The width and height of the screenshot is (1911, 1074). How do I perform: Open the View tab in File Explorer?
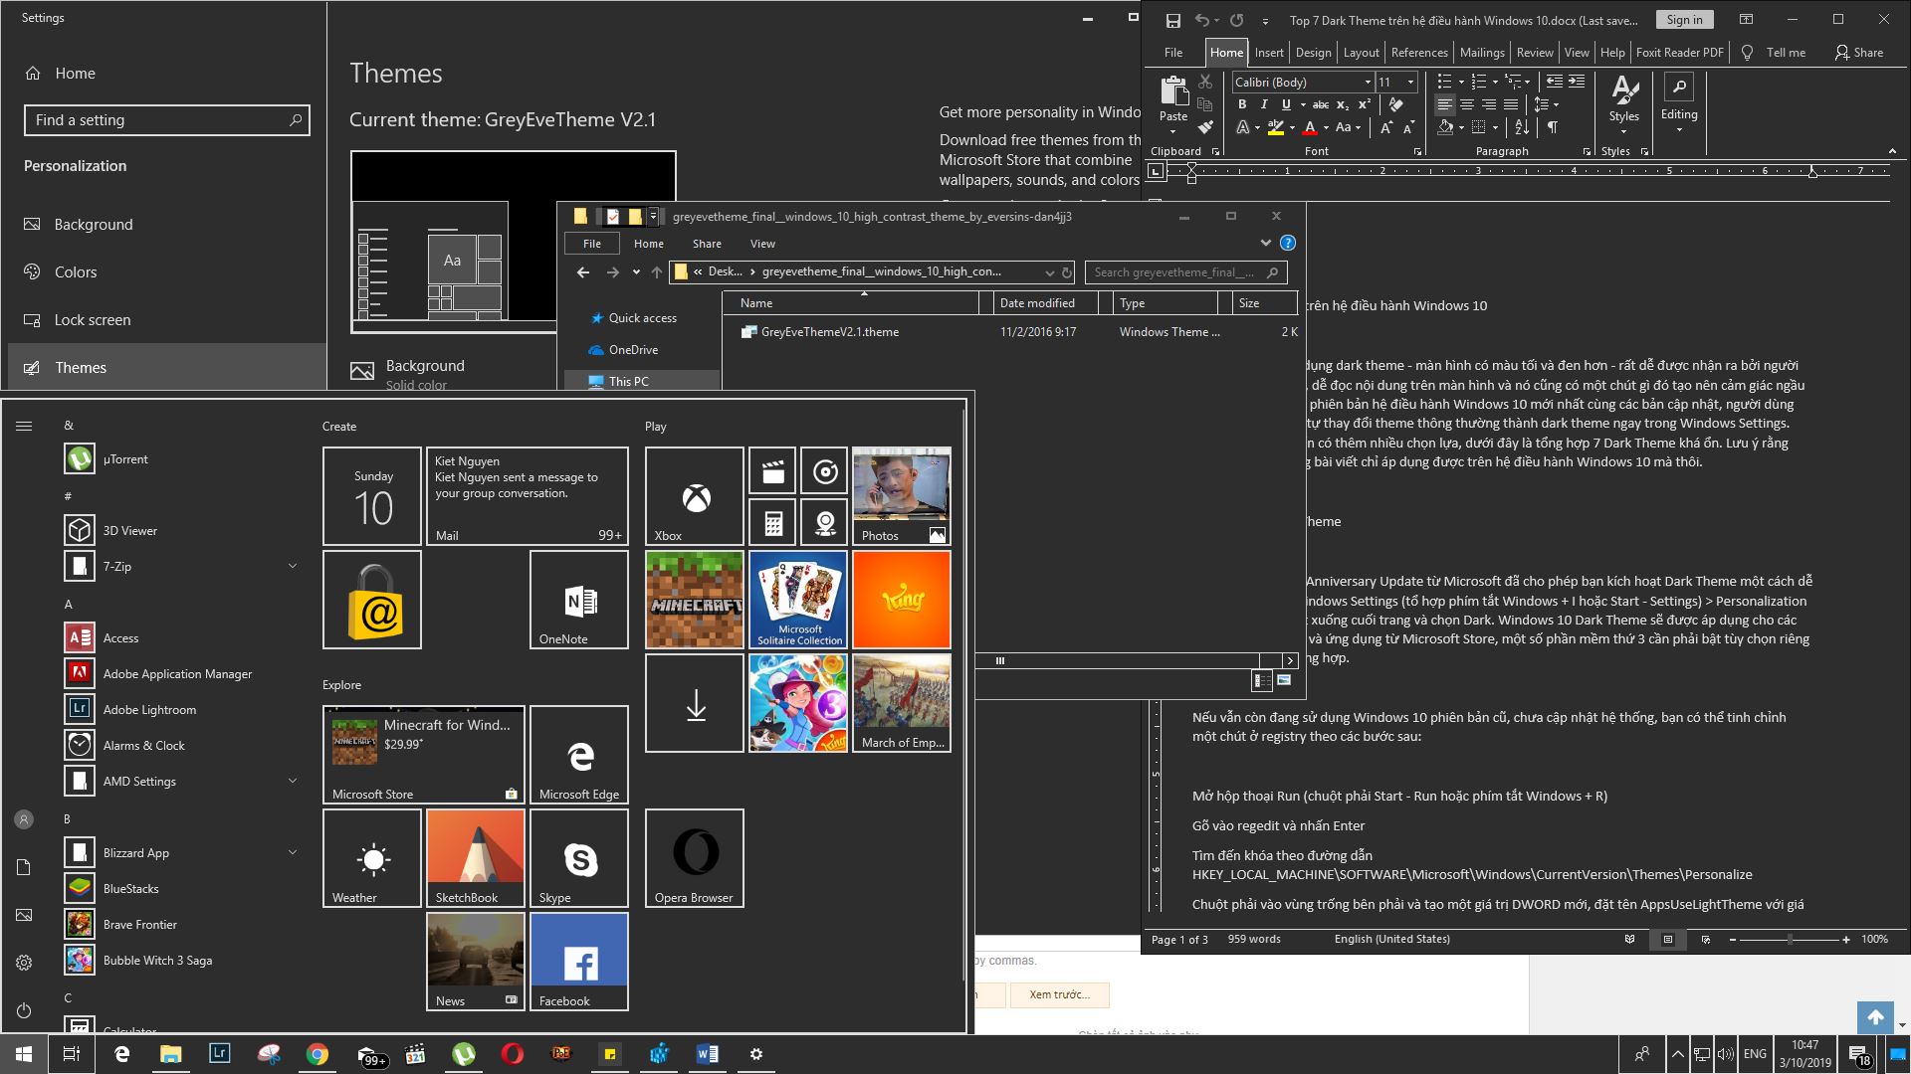pyautogui.click(x=762, y=244)
